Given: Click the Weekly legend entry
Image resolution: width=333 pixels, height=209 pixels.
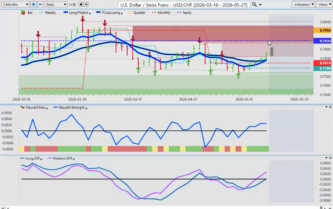Looking at the screenshot, I should (48, 13).
